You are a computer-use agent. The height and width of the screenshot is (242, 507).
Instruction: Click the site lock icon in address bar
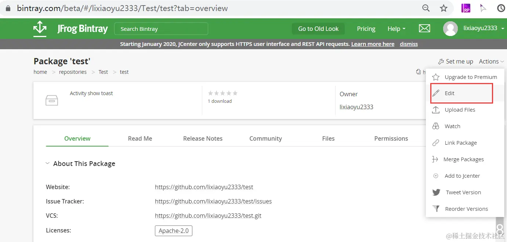click(8, 8)
